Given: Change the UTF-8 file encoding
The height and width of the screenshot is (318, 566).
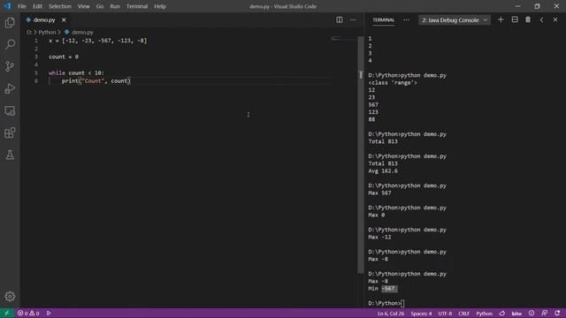Looking at the screenshot, I should tap(445, 314).
